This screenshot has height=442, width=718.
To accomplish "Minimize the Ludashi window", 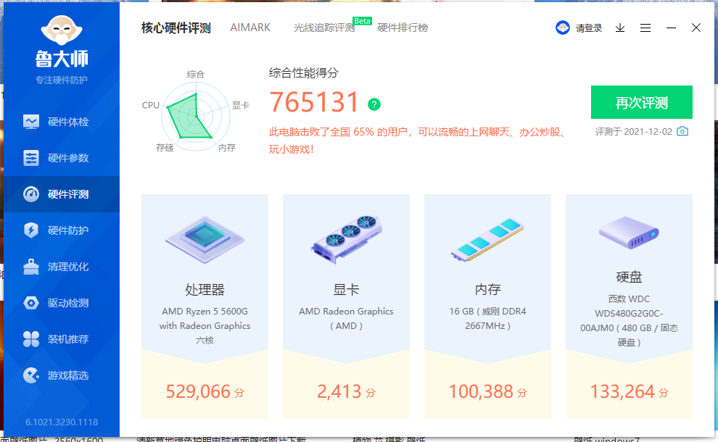I will (671, 28).
